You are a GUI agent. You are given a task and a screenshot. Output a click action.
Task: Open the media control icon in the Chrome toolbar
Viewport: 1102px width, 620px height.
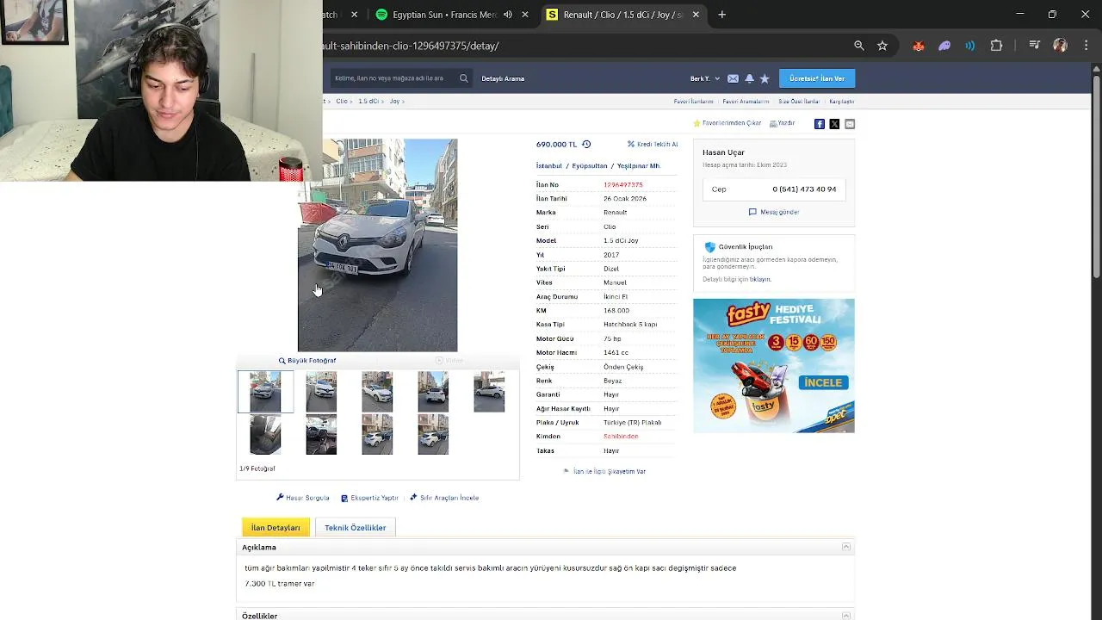click(x=1035, y=46)
